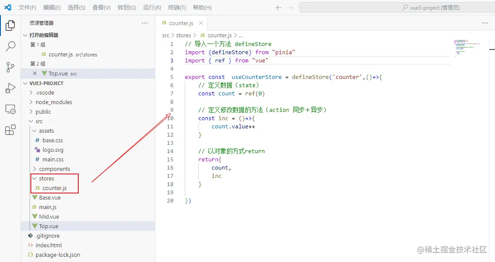Open the Explorer view in activity bar

10,26
